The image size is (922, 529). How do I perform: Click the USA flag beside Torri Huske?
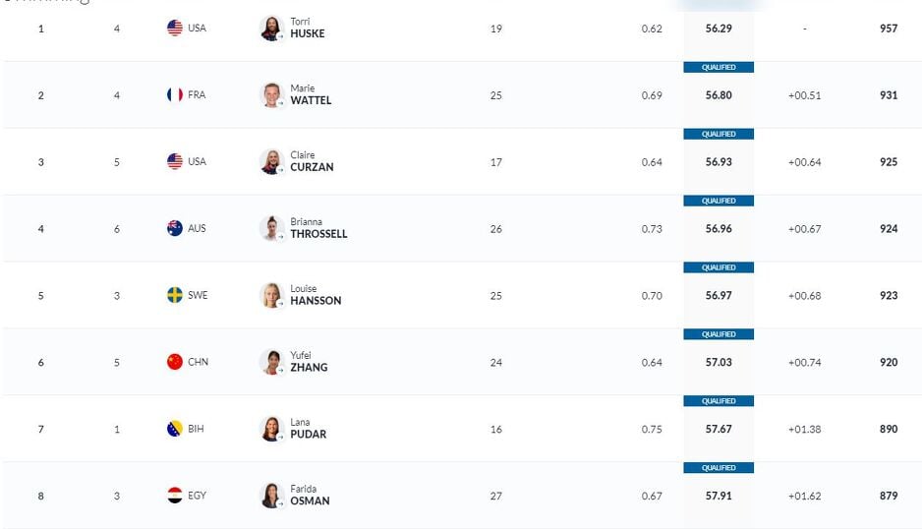click(x=175, y=29)
